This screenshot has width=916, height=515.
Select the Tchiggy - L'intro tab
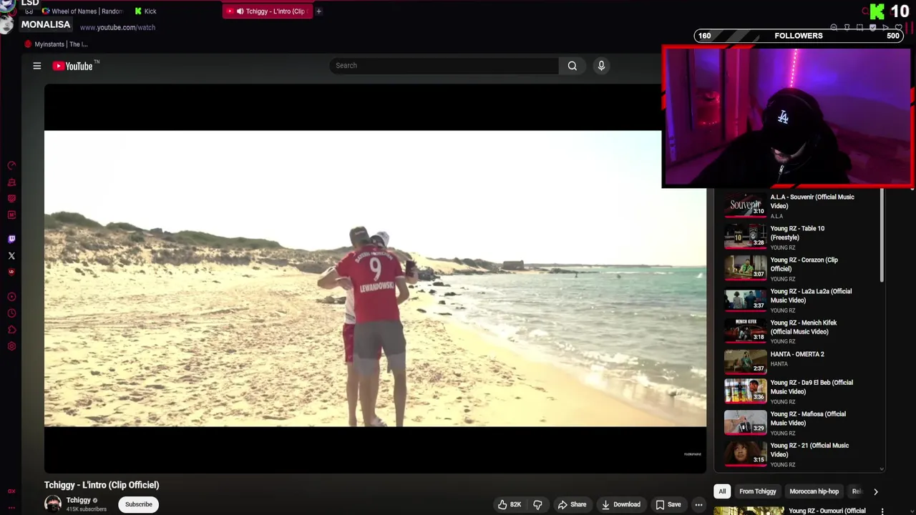point(268,11)
